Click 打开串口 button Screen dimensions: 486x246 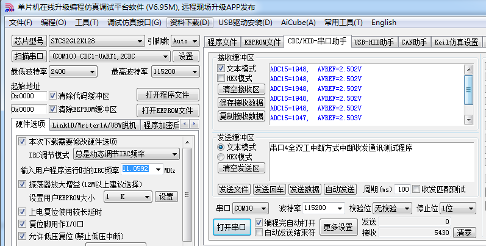[232, 227]
